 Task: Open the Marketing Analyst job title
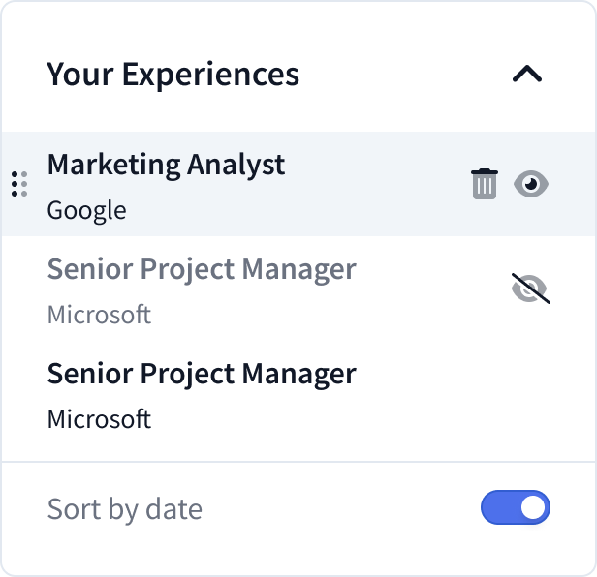166,165
